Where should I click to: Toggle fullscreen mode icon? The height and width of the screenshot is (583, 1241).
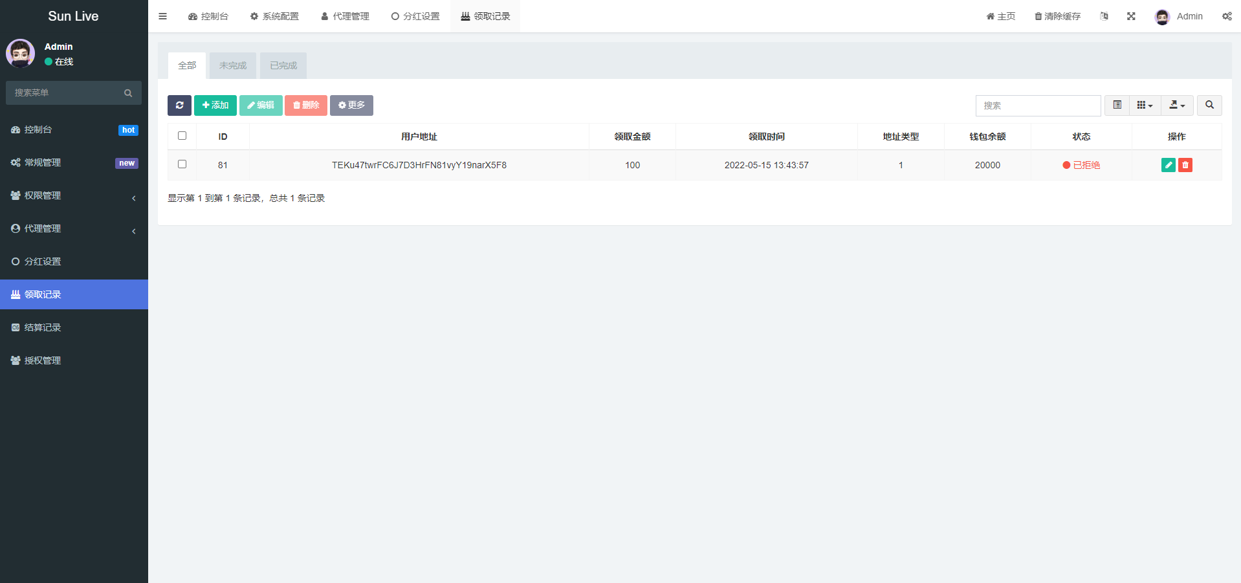click(x=1131, y=16)
